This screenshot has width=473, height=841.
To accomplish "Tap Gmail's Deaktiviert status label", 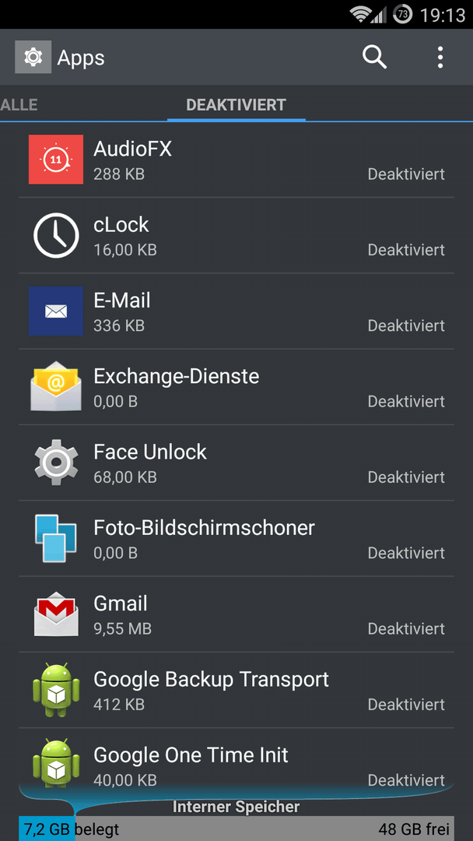I will 406,628.
